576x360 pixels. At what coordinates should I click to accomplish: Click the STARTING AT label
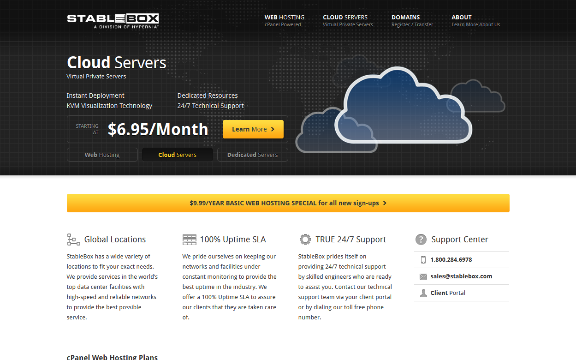(87, 129)
